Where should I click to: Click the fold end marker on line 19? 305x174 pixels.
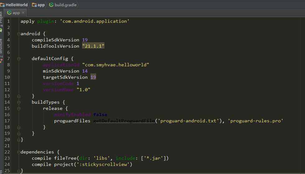(x=19, y=134)
